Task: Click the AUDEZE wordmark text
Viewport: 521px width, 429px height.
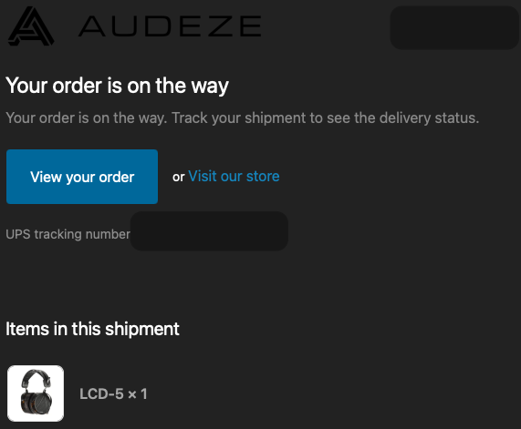Action: pos(170,26)
